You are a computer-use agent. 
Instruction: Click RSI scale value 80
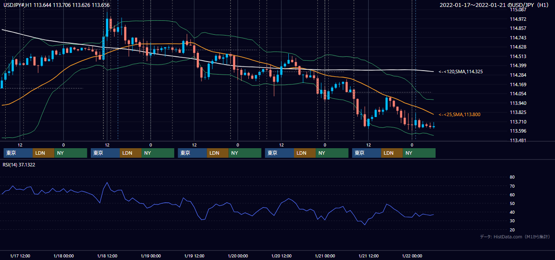point(512,177)
